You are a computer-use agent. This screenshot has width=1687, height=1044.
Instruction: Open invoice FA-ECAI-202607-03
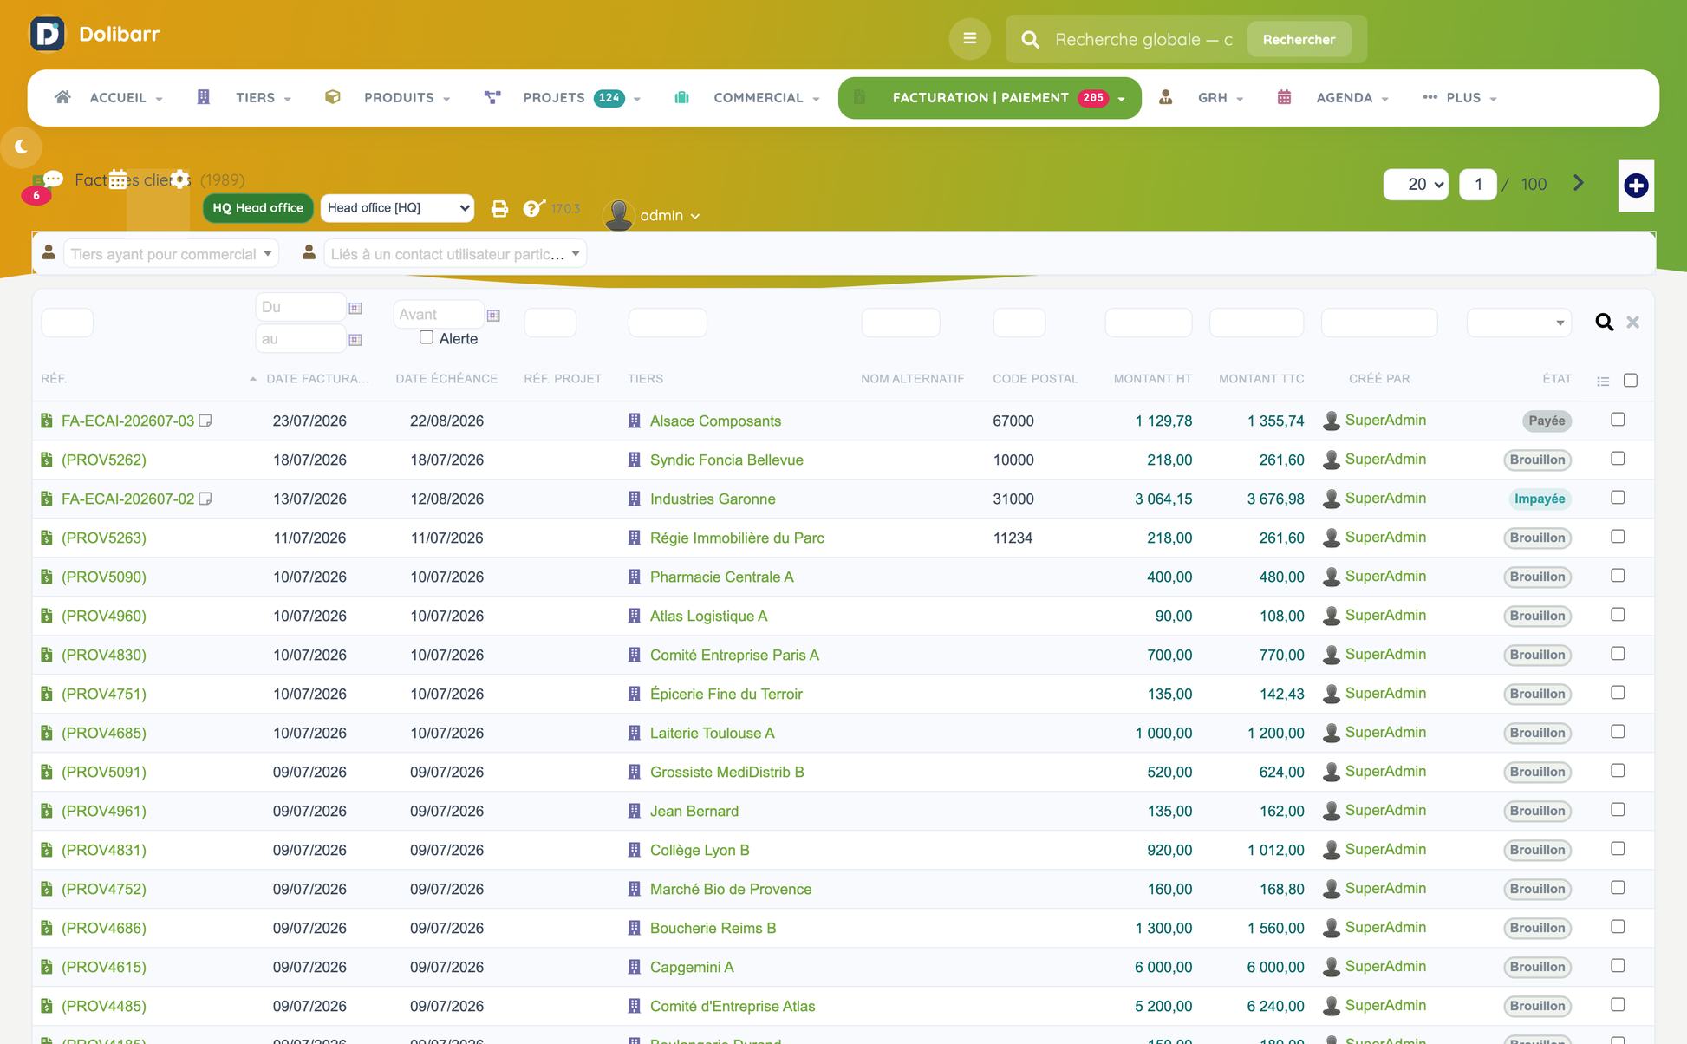tap(127, 421)
